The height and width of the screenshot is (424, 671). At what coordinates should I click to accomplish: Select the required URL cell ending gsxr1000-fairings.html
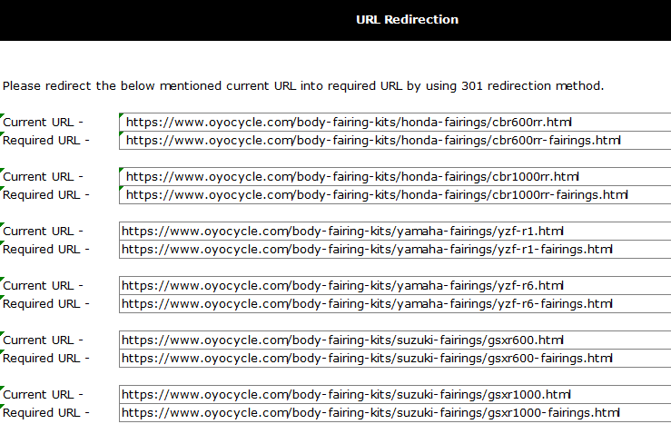[x=395, y=412]
